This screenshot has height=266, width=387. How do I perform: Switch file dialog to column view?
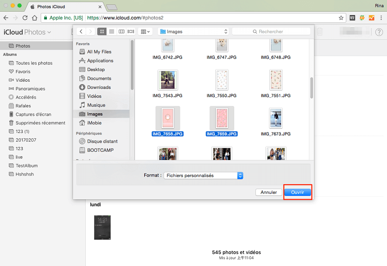(x=121, y=31)
